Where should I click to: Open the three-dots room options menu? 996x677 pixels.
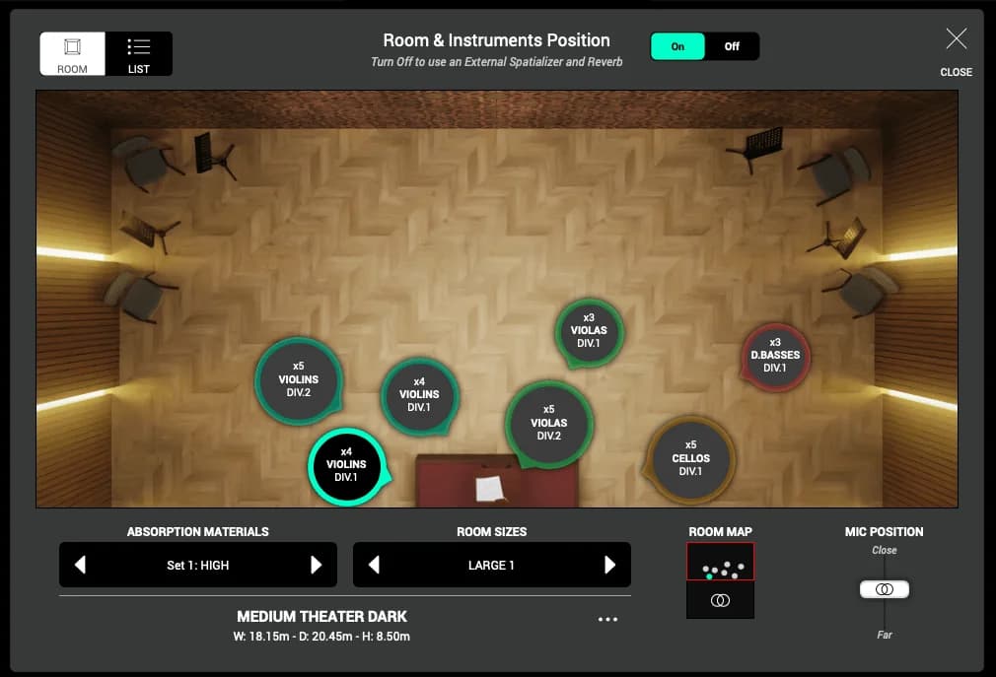[607, 620]
